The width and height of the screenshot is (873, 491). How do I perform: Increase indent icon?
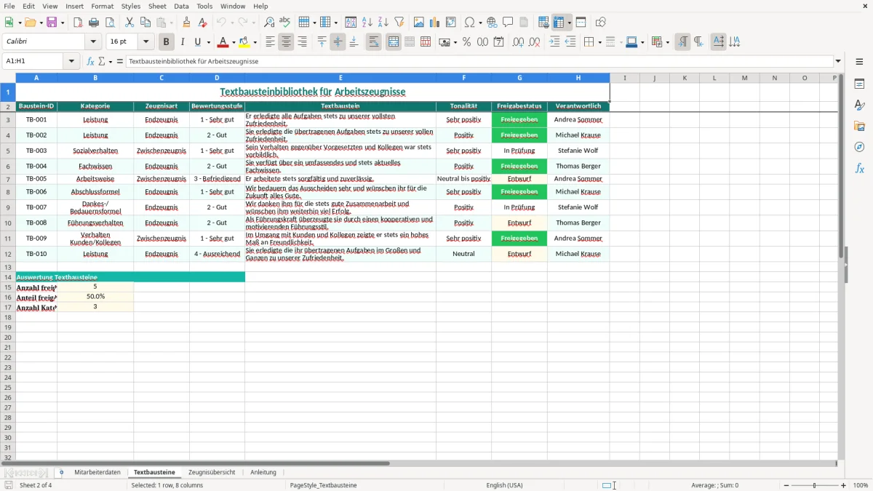(554, 42)
